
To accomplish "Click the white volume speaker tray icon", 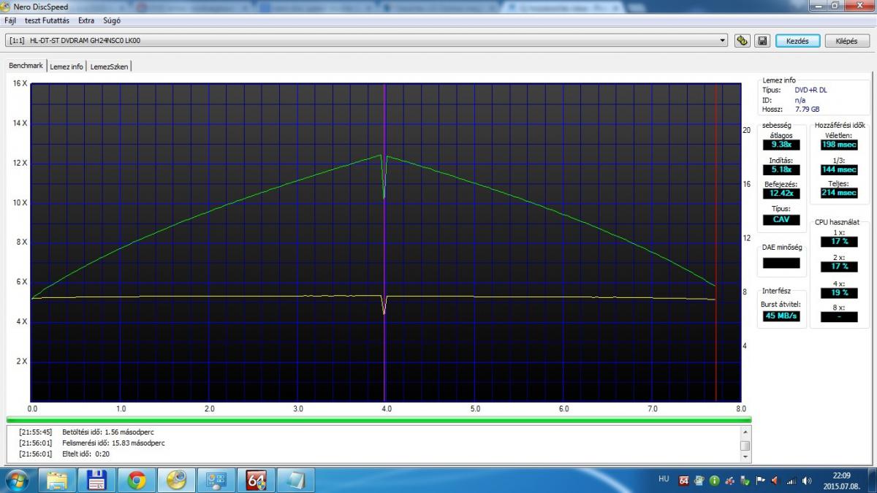I will point(806,481).
